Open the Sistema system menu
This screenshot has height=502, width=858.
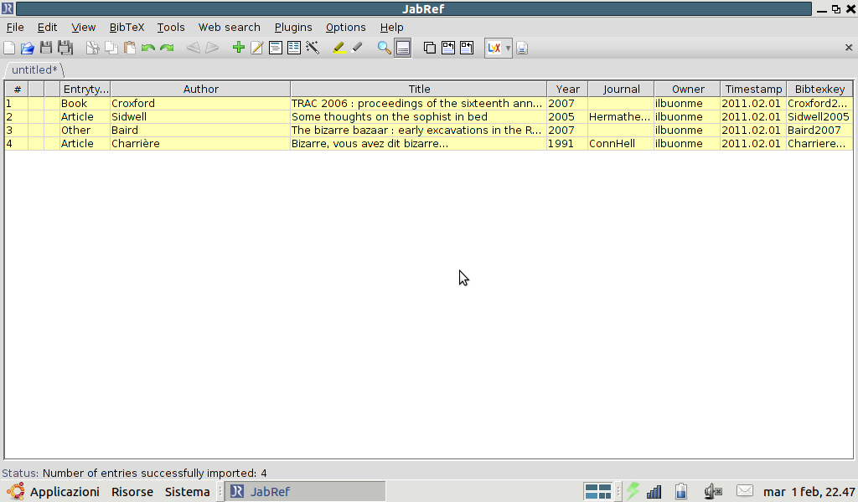tap(187, 492)
